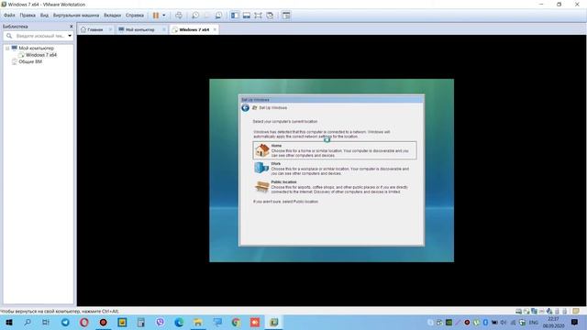The height and width of the screenshot is (330, 587).
Task: Click the Work office building icon
Action: (x=261, y=168)
